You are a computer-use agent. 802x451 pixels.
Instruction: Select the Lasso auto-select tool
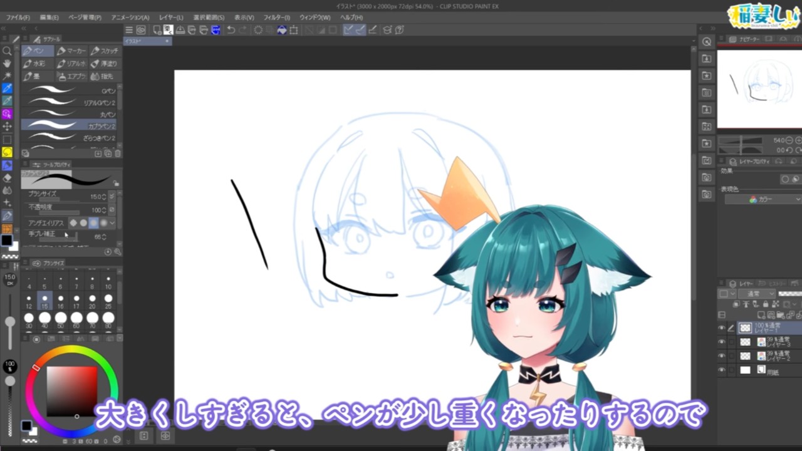click(8, 152)
